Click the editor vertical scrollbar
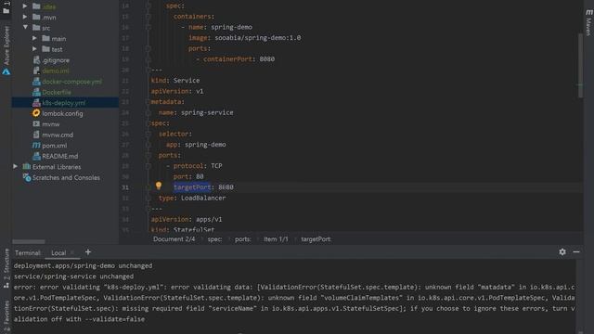 580,66
